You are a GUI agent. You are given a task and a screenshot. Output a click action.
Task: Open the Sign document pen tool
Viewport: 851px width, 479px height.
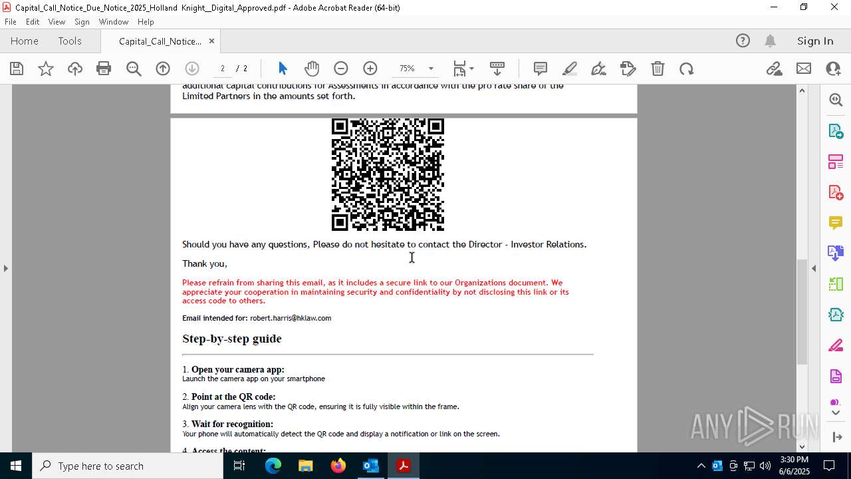(598, 69)
